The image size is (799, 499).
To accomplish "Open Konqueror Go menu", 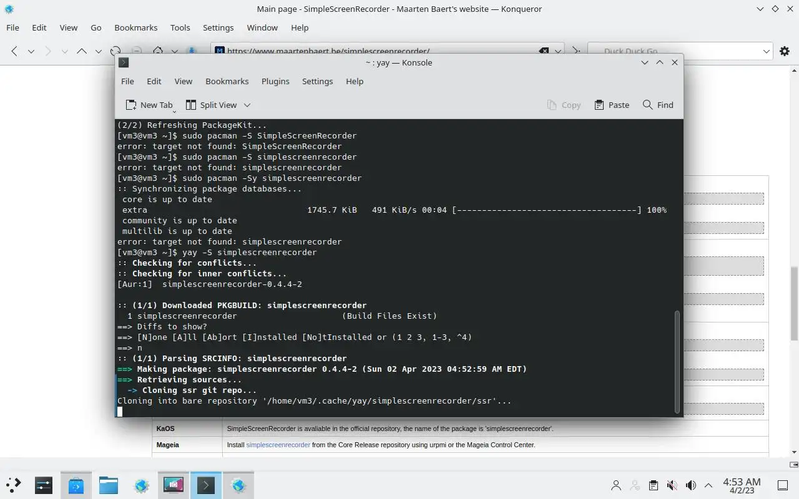I will (96, 27).
